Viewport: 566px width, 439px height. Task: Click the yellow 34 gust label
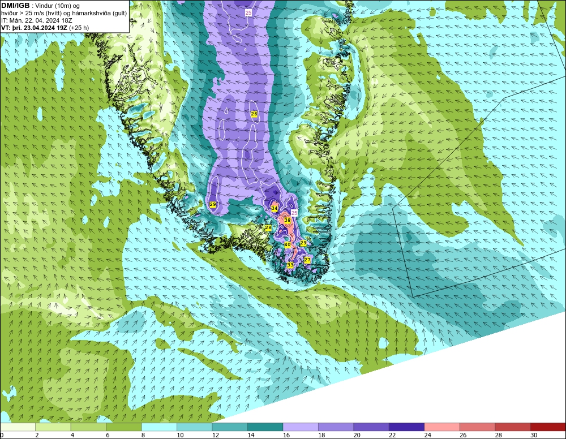point(275,208)
